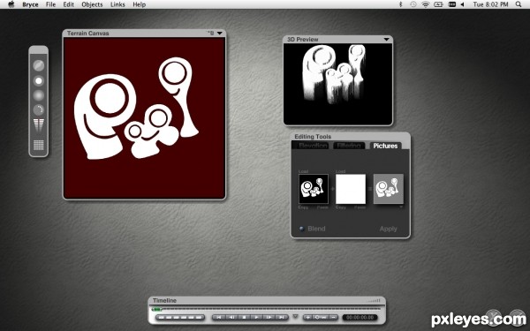Click the timeline remove keyframe minus button
This screenshot has height=331, width=530.
(333, 317)
